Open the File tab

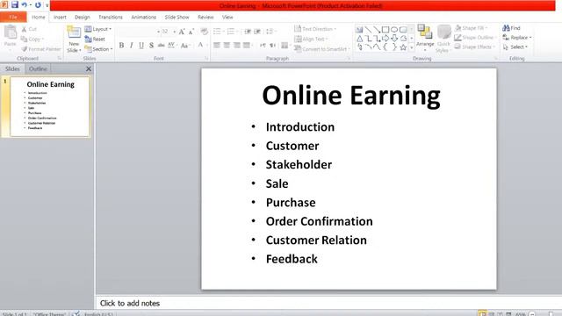pos(13,17)
